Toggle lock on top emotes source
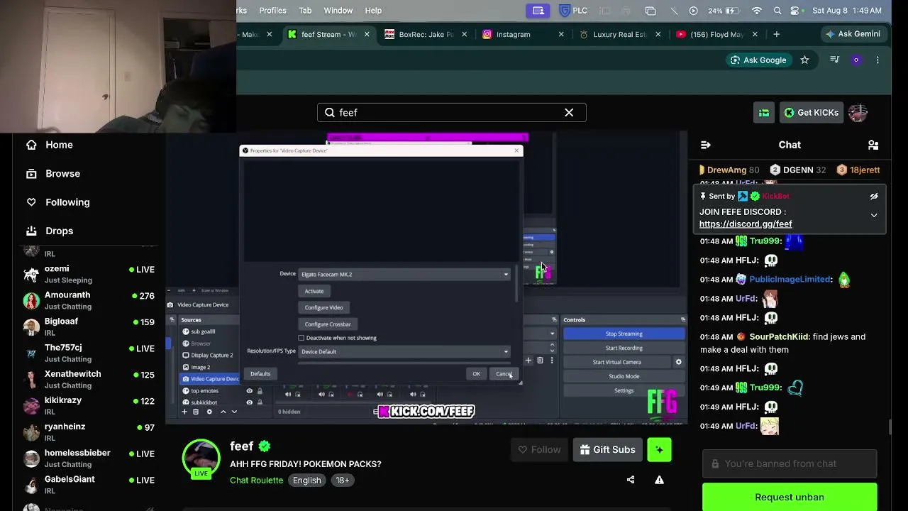The width and height of the screenshot is (908, 511). pyautogui.click(x=260, y=391)
